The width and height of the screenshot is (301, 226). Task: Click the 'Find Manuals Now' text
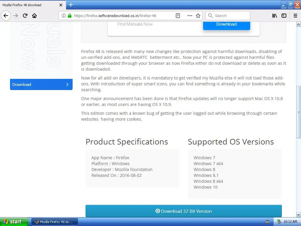135,24
